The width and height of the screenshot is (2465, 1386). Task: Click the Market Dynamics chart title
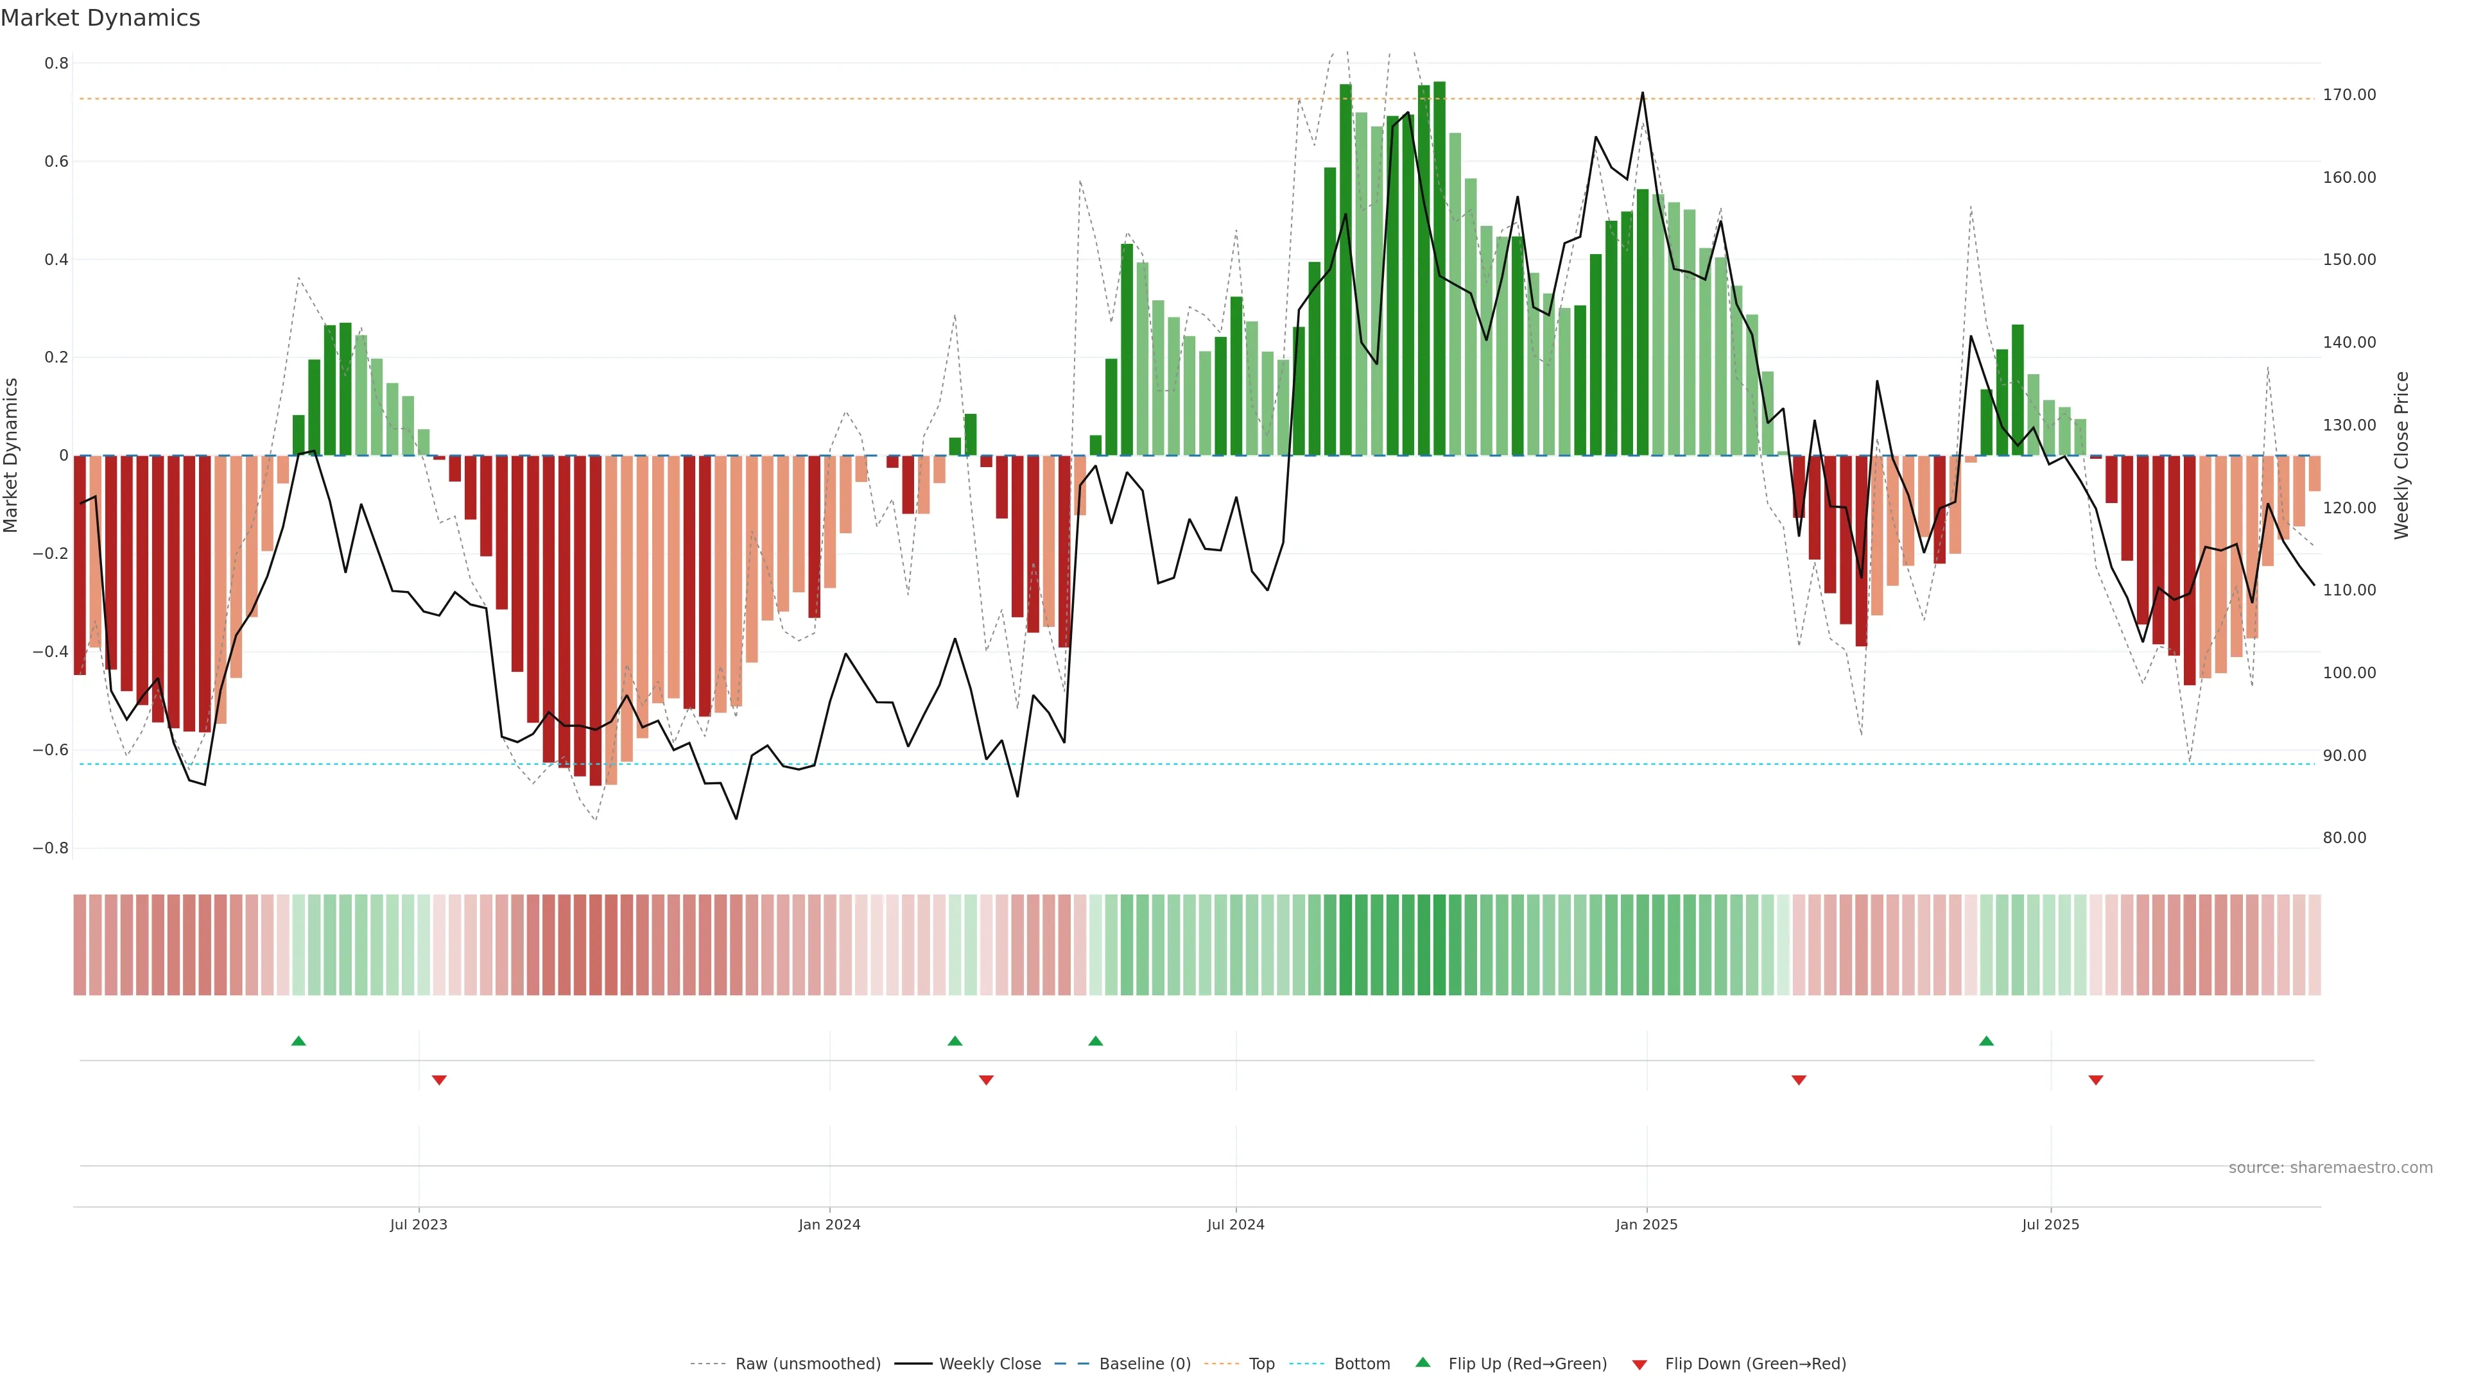coord(101,18)
